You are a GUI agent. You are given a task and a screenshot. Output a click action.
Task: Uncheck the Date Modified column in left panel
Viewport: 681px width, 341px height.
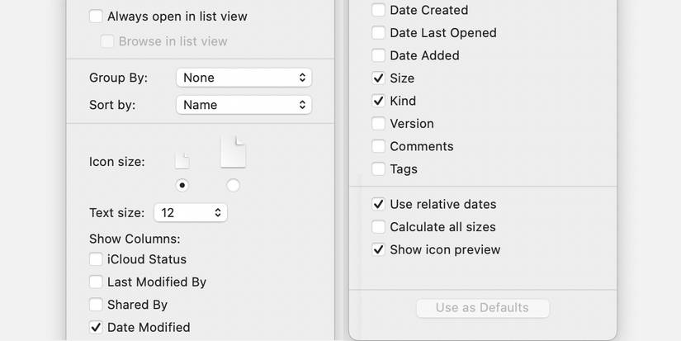click(x=96, y=327)
